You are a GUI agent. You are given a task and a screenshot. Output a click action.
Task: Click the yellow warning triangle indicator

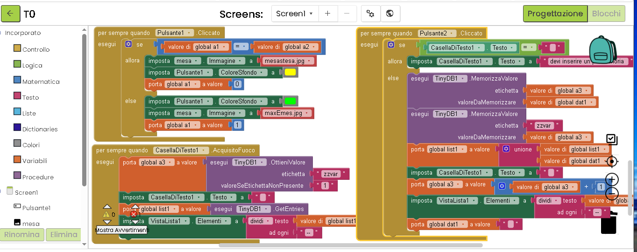point(107,214)
